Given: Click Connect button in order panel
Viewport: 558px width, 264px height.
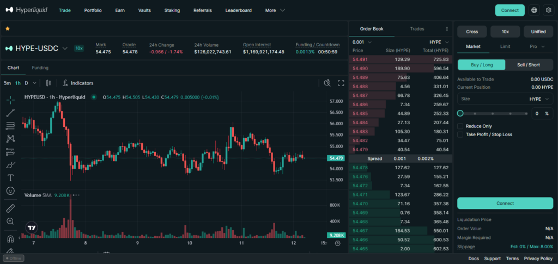Looking at the screenshot, I should click(505, 203).
